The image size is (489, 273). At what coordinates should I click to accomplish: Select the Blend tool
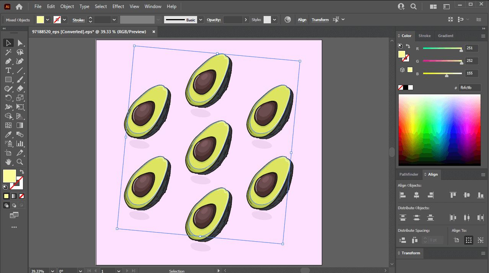20,134
